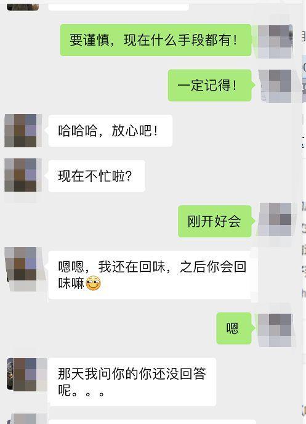Select the green '刚开好会' message bubble
306x424 pixels.
[215, 221]
